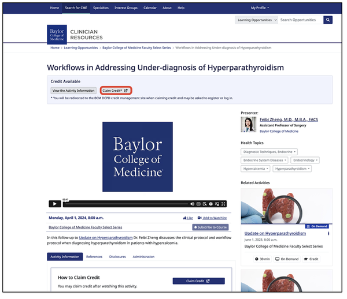Play the Baylor video
Viewport: 347px width, 299px height.
tap(55, 204)
